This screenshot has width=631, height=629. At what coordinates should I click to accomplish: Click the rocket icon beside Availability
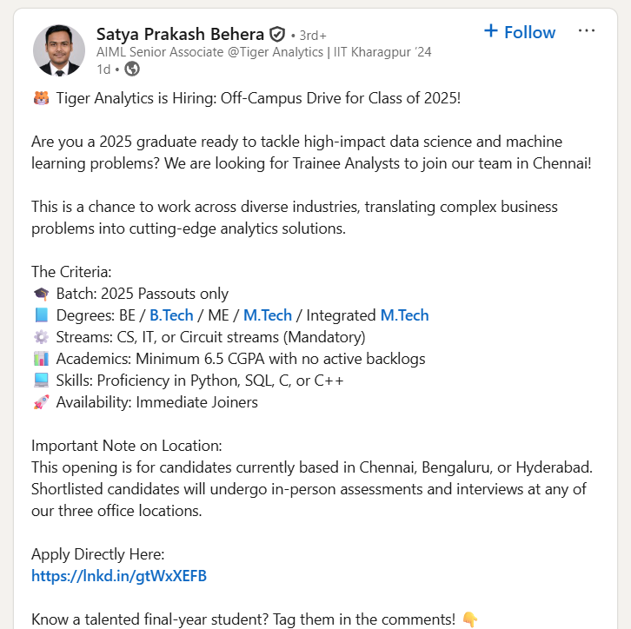coord(41,402)
